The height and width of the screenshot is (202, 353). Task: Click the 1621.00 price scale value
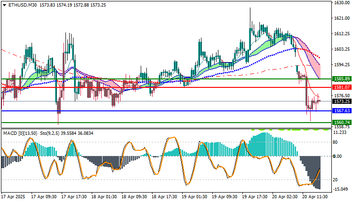[342, 18]
